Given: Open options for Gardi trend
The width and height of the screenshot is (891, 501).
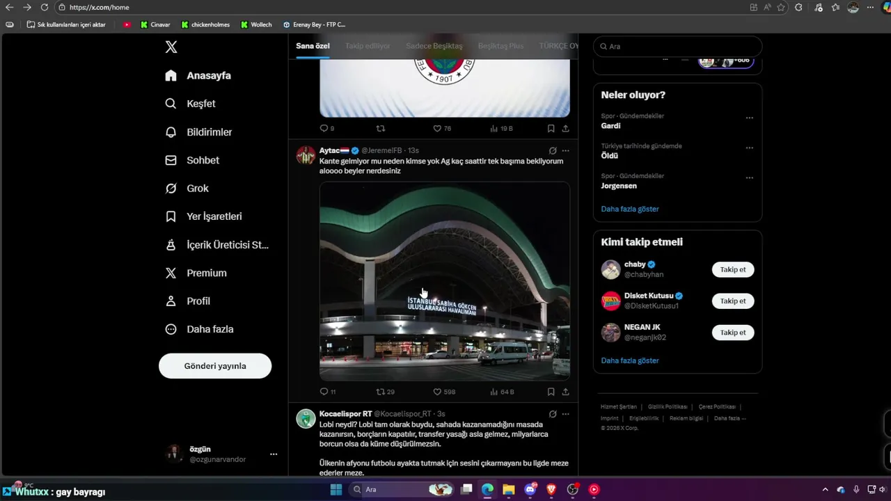Looking at the screenshot, I should (750, 118).
